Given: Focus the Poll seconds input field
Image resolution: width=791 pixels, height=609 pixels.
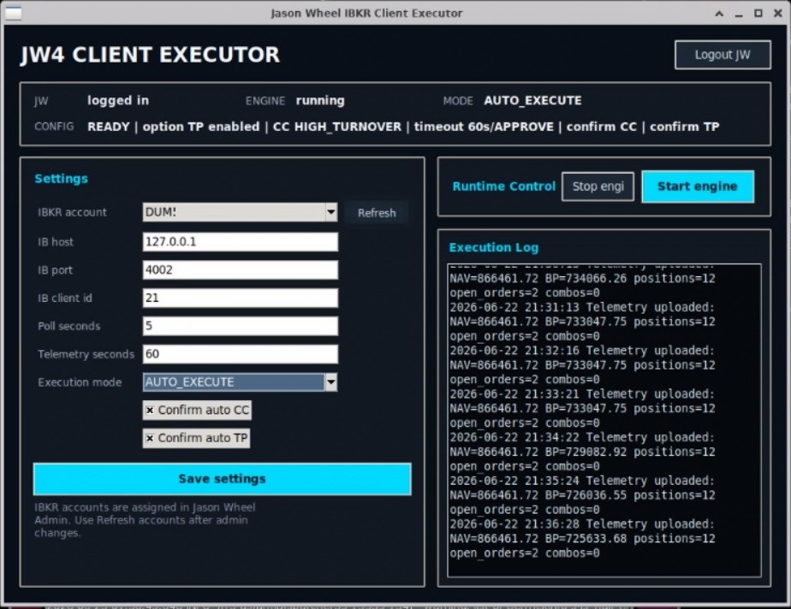Looking at the screenshot, I should [240, 326].
